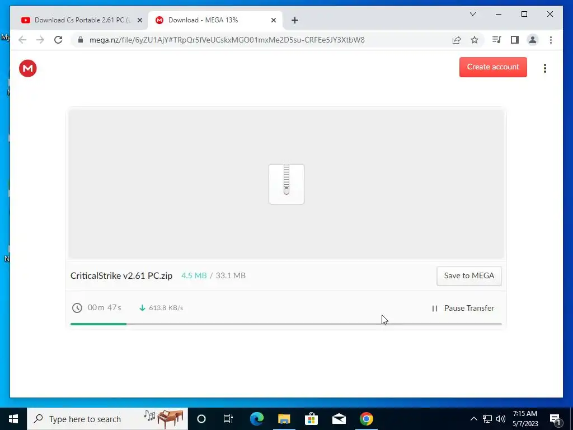Click the zip file preview icon
The image size is (573, 430).
coord(286,184)
